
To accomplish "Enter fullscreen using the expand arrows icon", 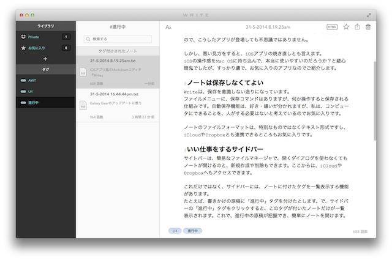I will (x=369, y=14).
